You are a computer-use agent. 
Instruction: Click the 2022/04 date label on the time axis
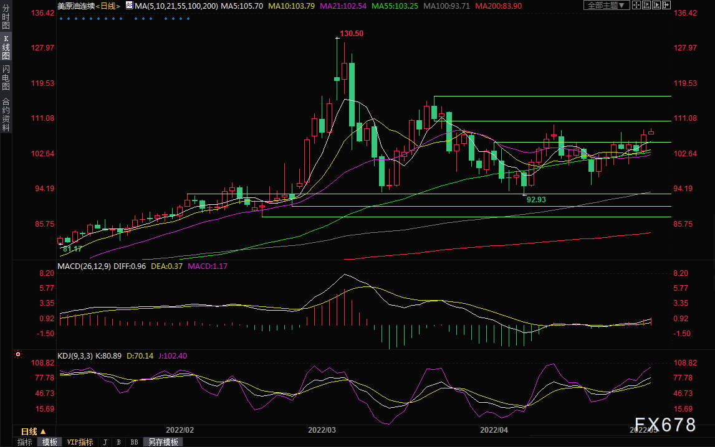coord(494,430)
